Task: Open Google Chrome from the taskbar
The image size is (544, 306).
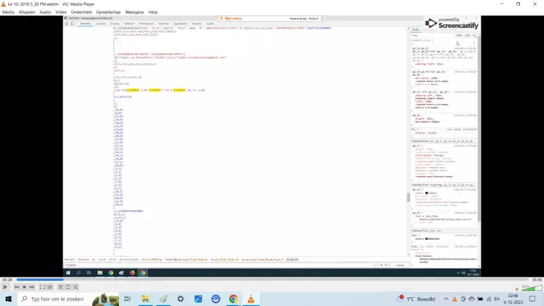Action: pos(233,299)
